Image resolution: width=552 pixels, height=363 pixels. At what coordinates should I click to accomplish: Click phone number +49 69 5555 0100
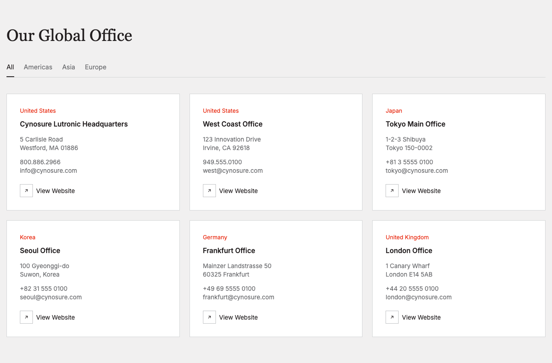229,289
